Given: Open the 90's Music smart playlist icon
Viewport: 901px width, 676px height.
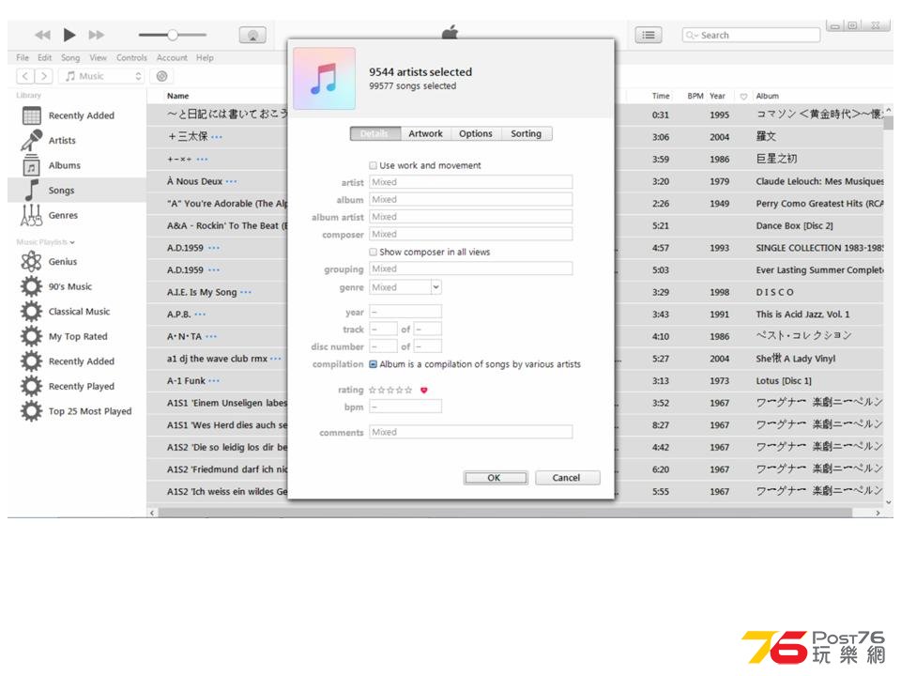Looking at the screenshot, I should (32, 286).
